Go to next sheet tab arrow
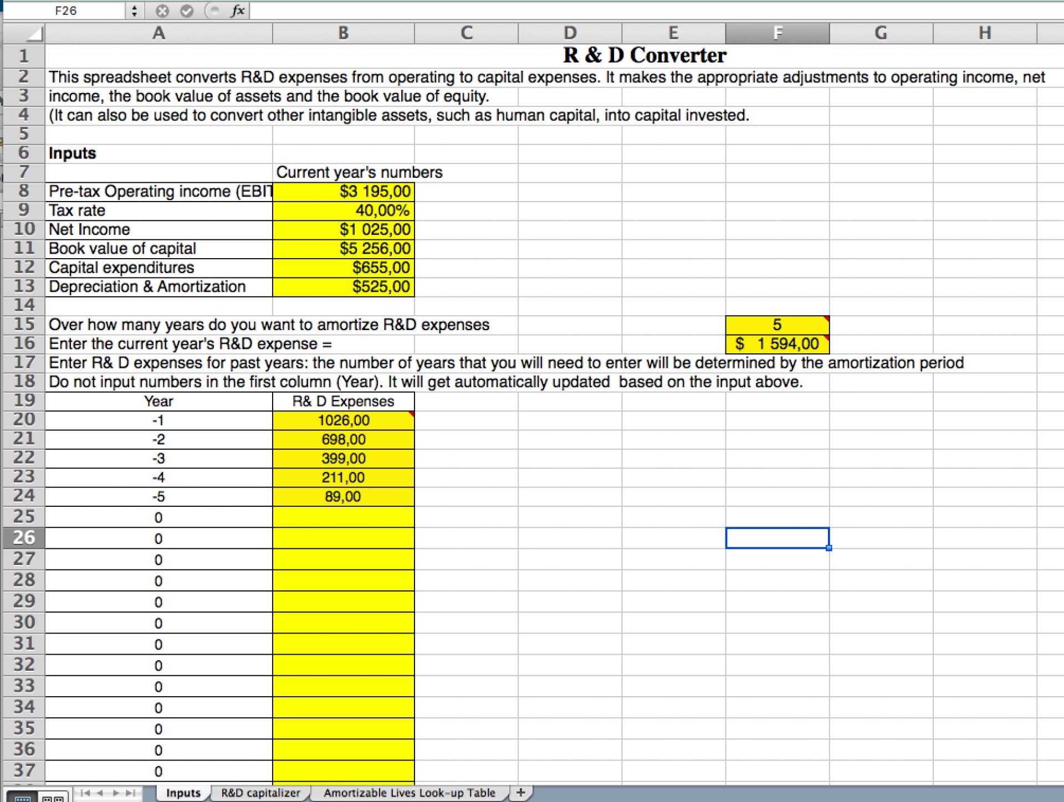1064x802 pixels. 116,793
